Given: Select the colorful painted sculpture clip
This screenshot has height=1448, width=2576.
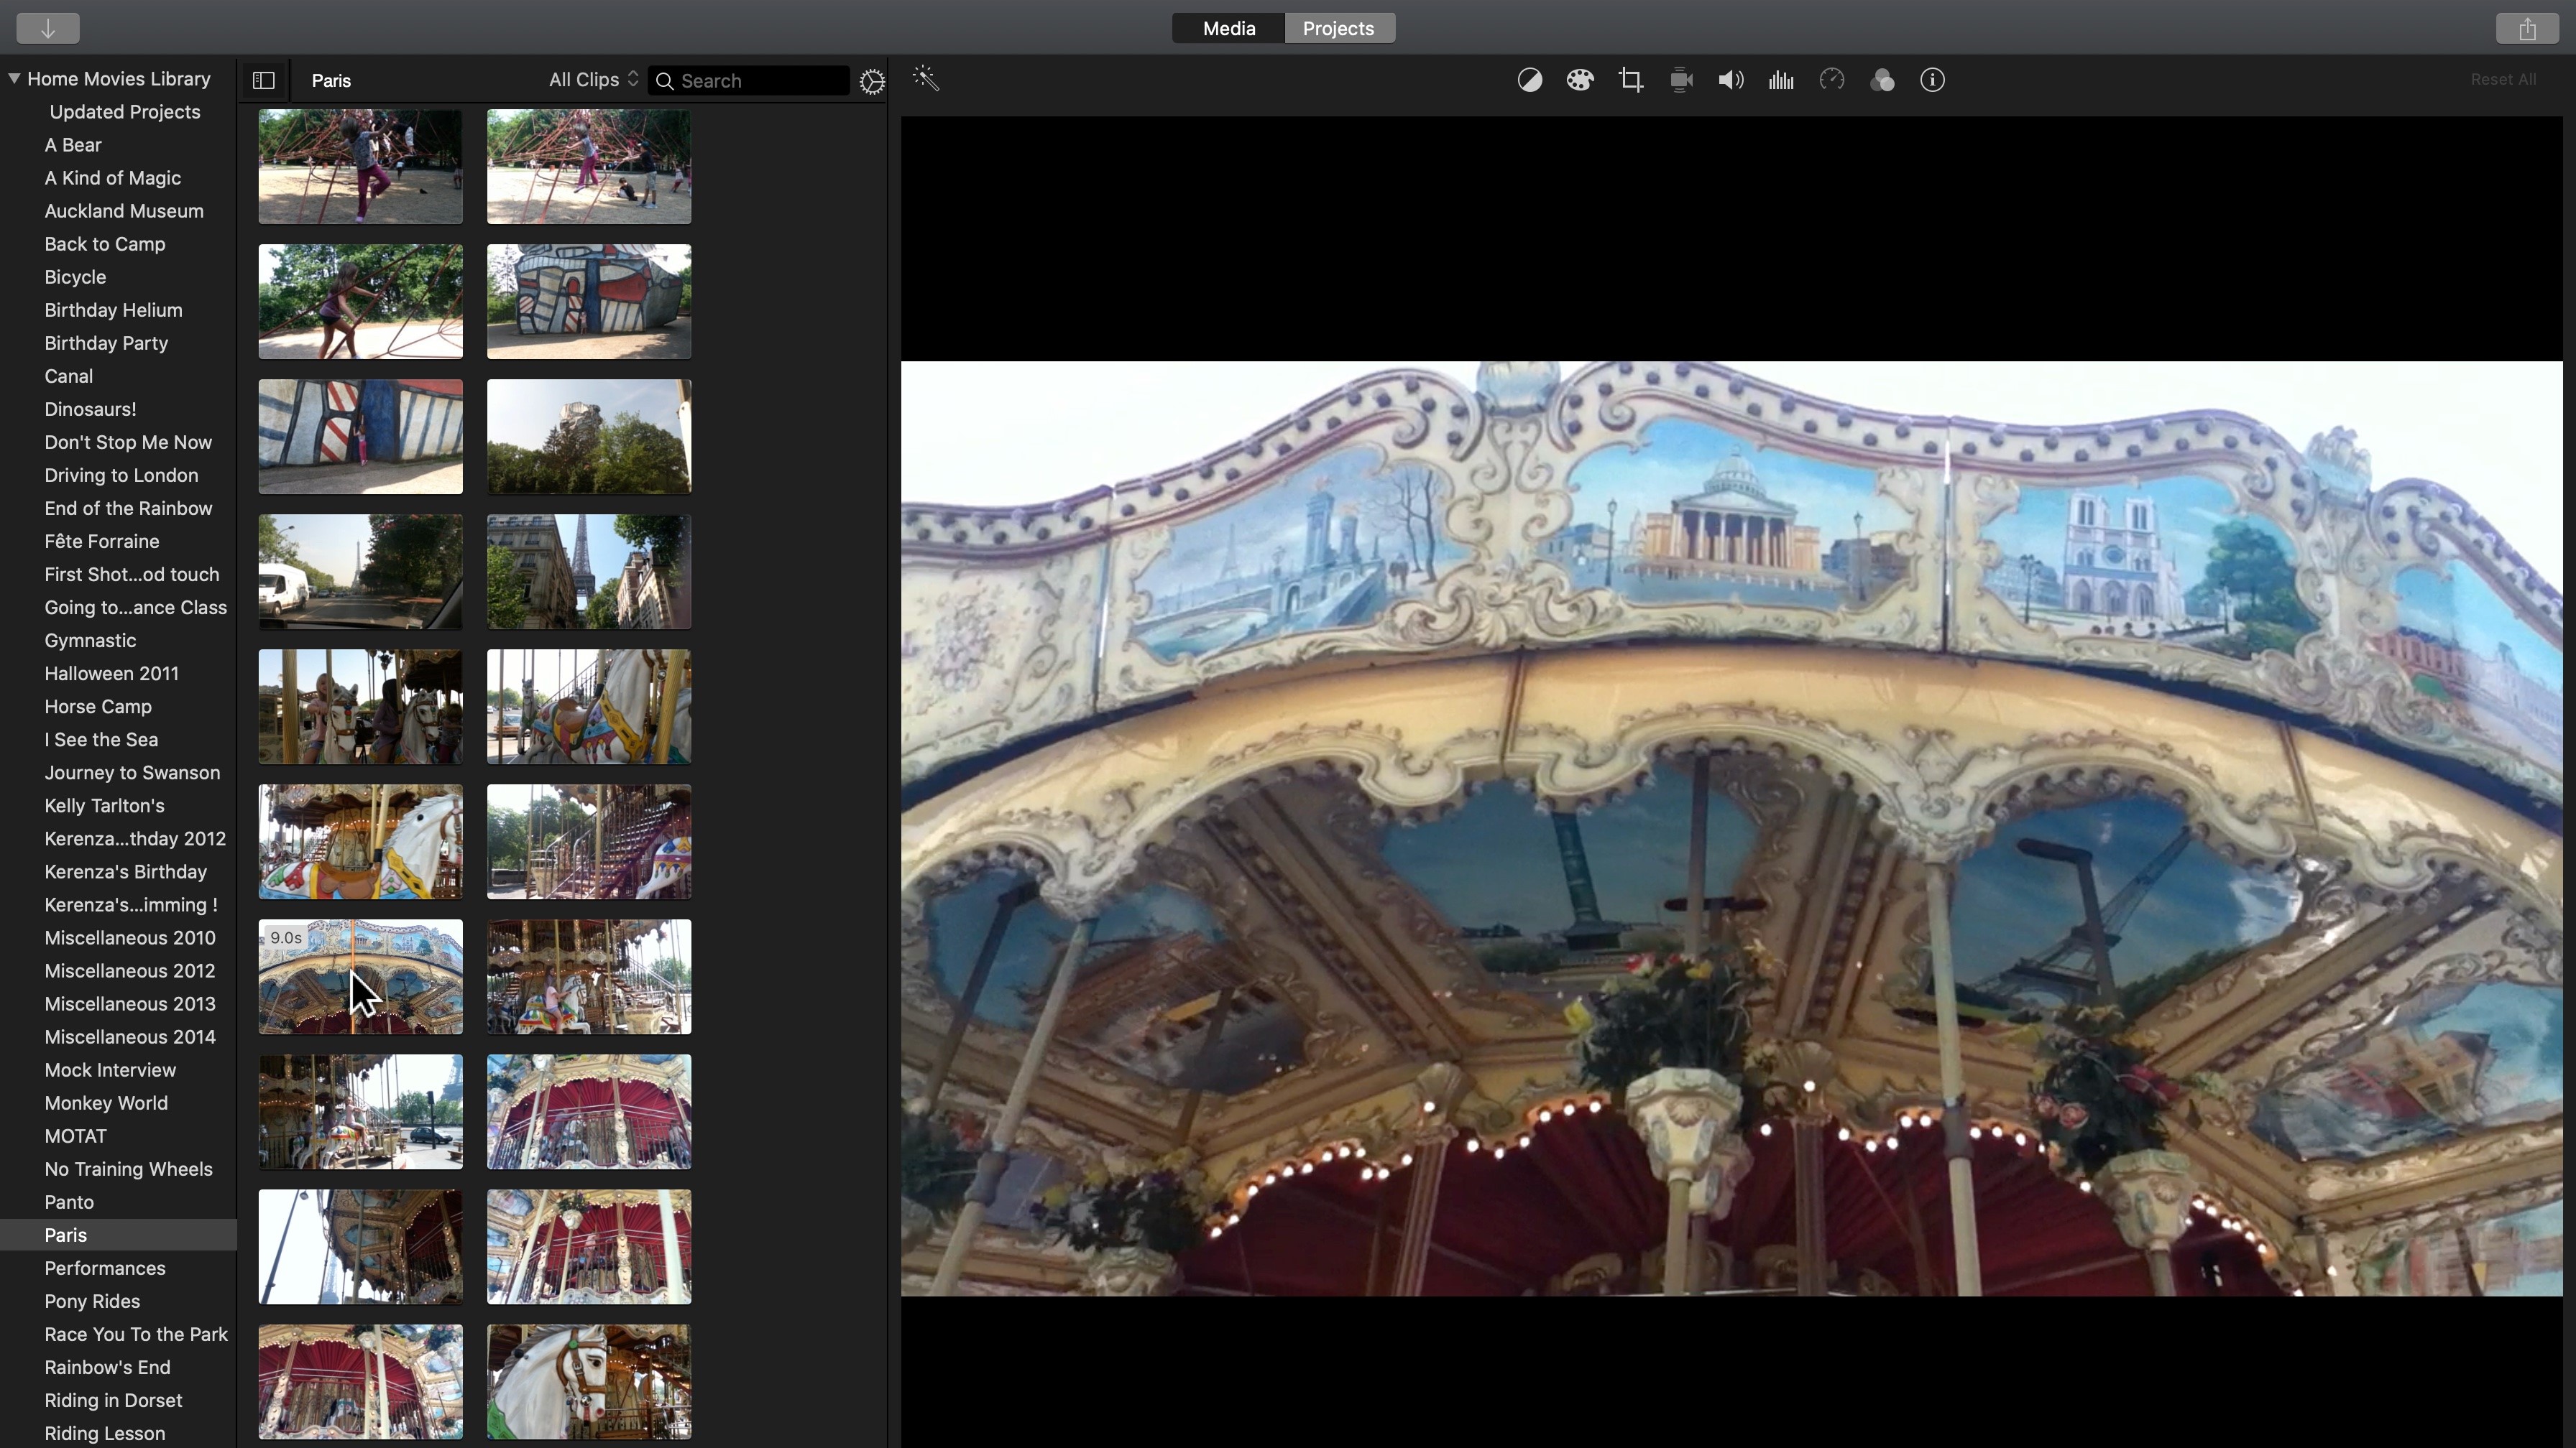Looking at the screenshot, I should click(x=589, y=302).
